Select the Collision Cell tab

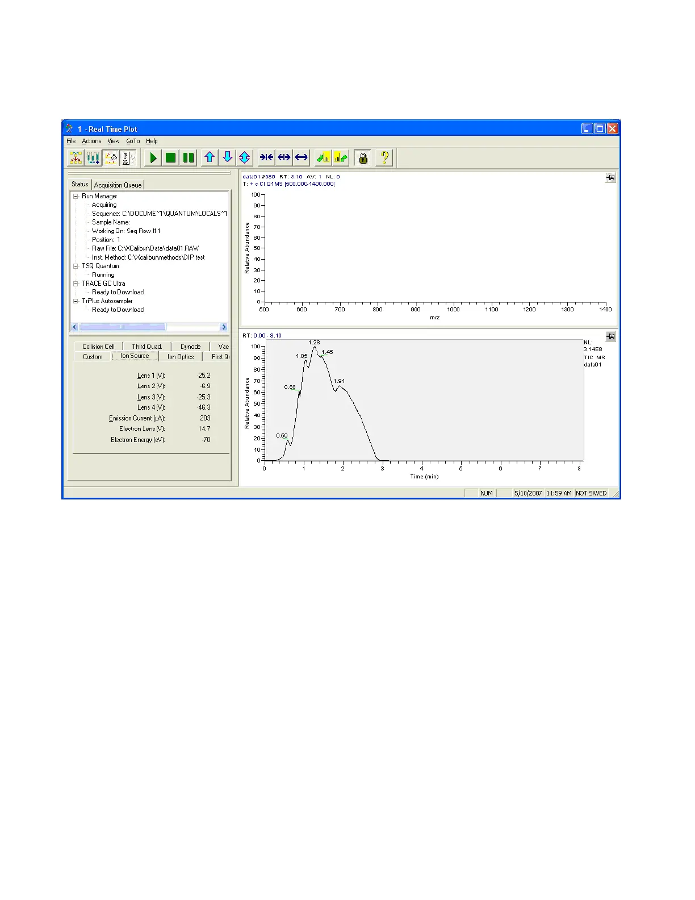98,347
